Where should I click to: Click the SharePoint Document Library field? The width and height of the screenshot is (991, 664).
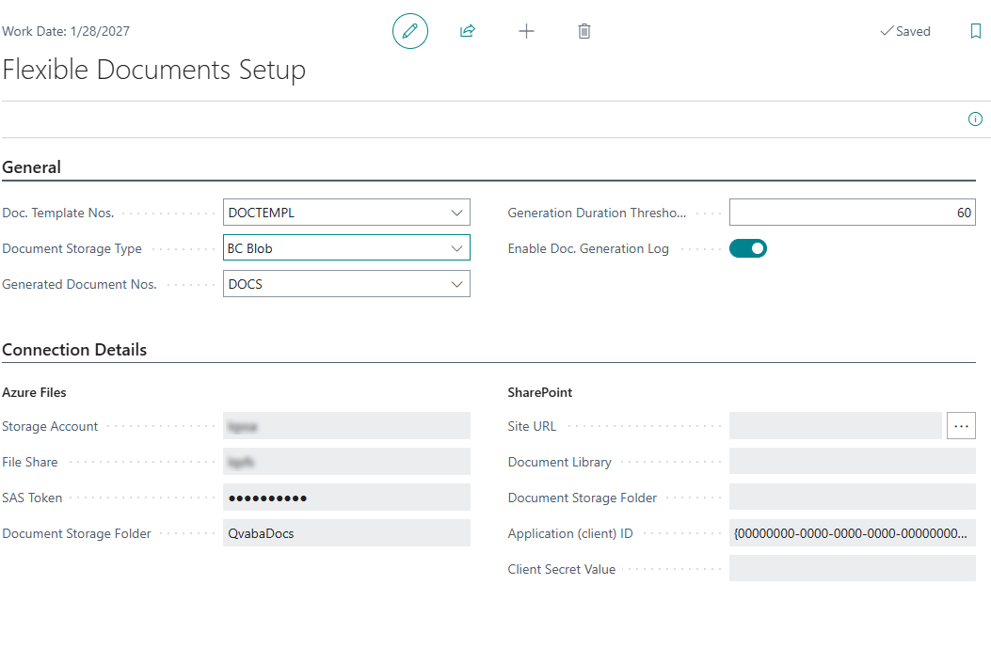click(x=851, y=462)
